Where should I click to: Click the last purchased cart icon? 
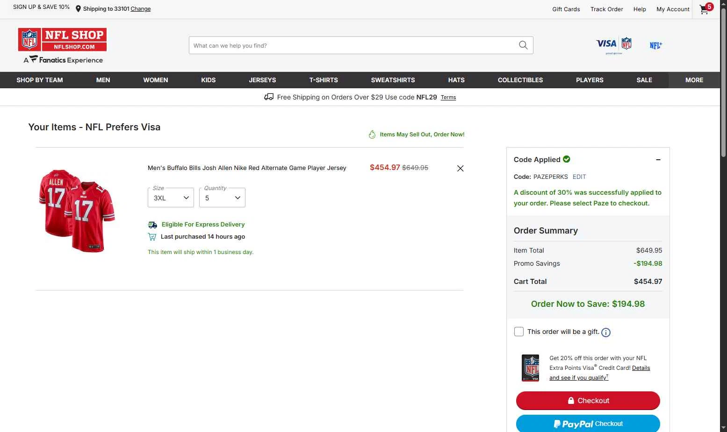[152, 237]
